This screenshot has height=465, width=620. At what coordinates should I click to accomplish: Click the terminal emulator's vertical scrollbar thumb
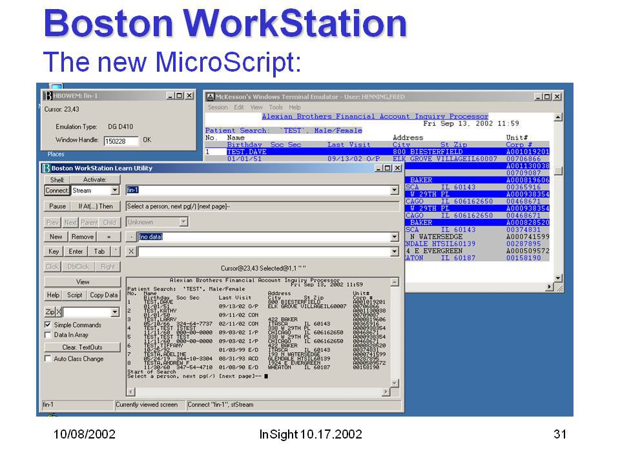(x=559, y=170)
